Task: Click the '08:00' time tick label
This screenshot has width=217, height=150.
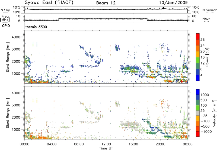Action: [79, 144]
